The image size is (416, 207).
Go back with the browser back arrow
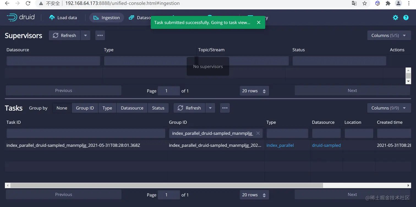point(7,3)
